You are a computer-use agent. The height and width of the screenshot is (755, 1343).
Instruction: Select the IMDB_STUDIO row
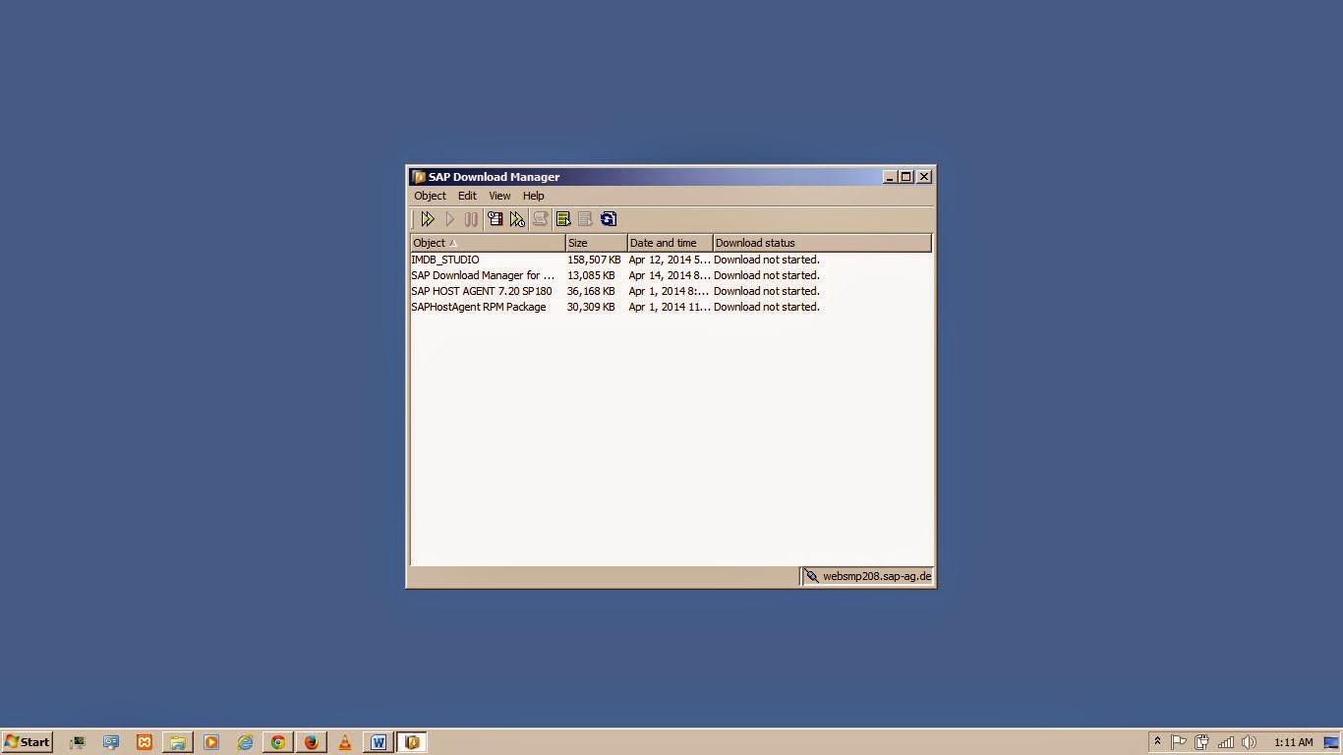(x=671, y=260)
